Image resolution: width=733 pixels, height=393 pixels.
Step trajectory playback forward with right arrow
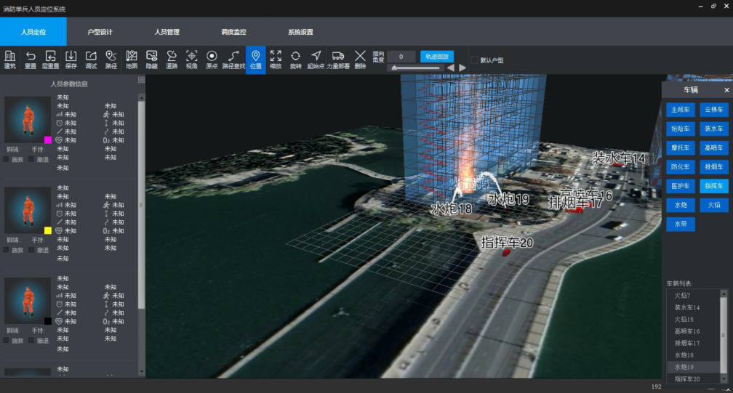(462, 68)
